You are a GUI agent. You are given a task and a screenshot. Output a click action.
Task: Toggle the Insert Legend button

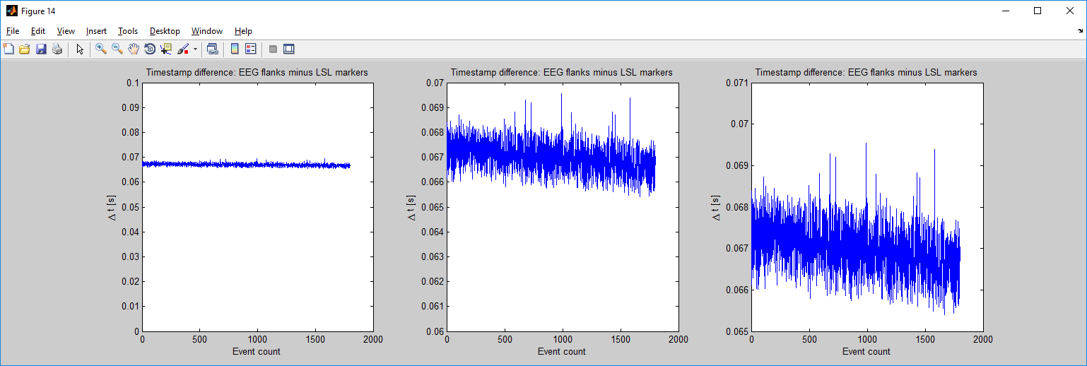252,49
